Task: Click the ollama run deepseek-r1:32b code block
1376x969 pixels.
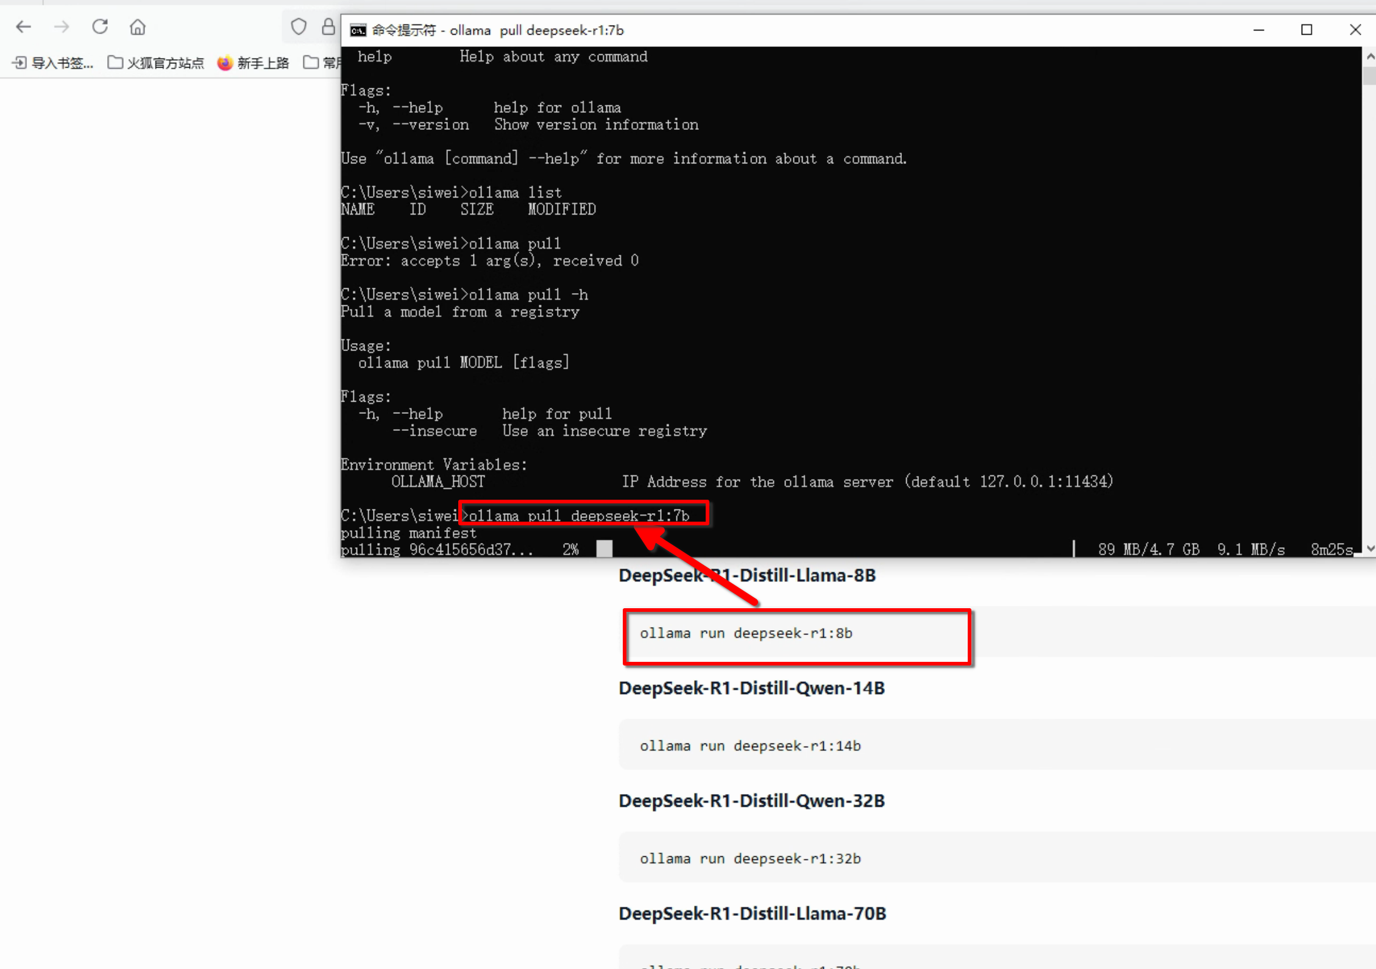Action: pos(750,859)
